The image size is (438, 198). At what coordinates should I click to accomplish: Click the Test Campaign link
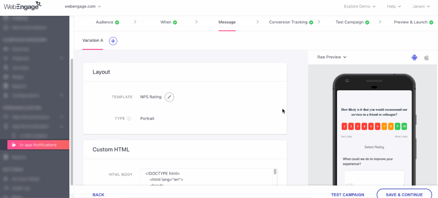coord(347,195)
